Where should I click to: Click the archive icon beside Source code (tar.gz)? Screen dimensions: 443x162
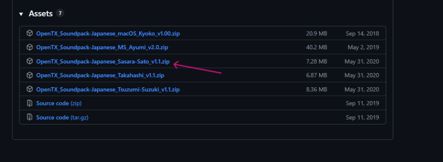[x=30, y=117]
